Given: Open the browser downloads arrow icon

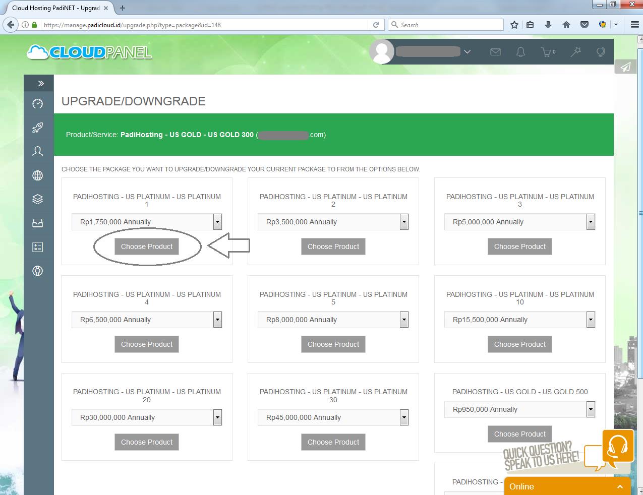Looking at the screenshot, I should 548,25.
